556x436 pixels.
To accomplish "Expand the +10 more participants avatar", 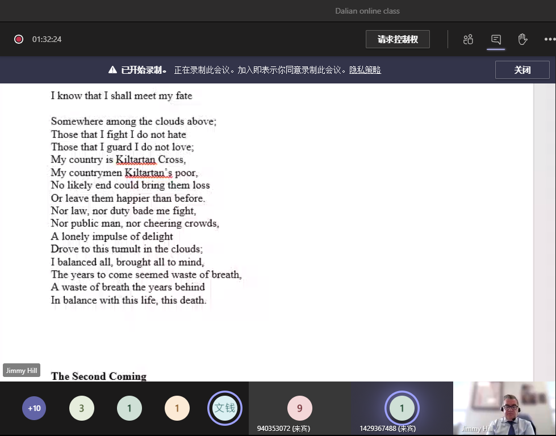I will pyautogui.click(x=34, y=408).
